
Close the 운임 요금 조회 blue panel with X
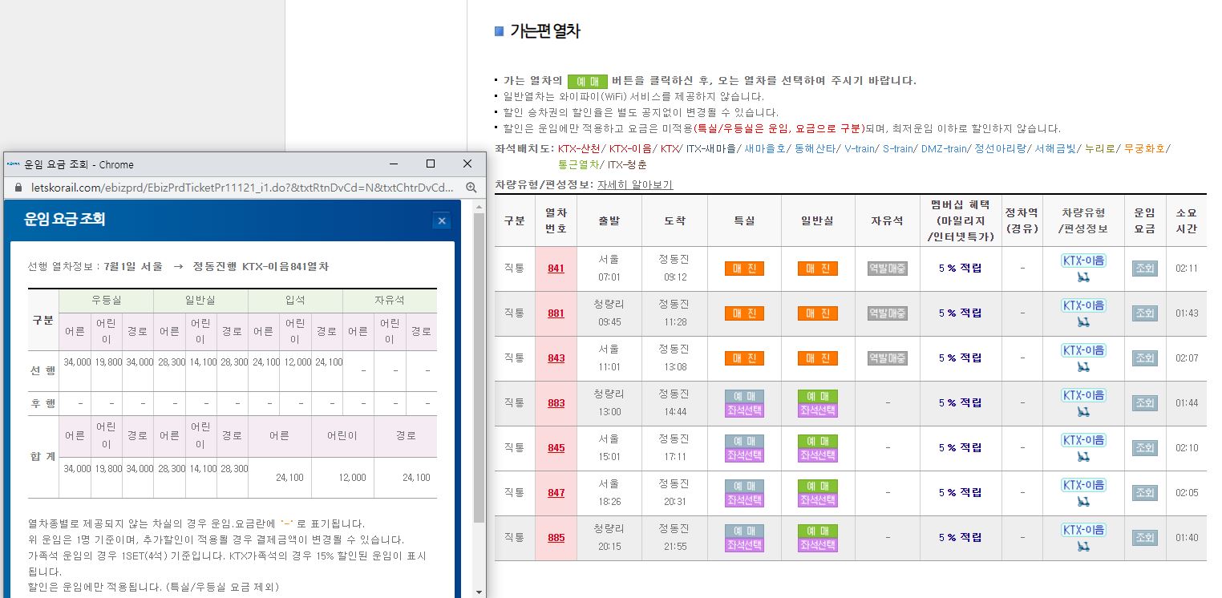pos(441,221)
